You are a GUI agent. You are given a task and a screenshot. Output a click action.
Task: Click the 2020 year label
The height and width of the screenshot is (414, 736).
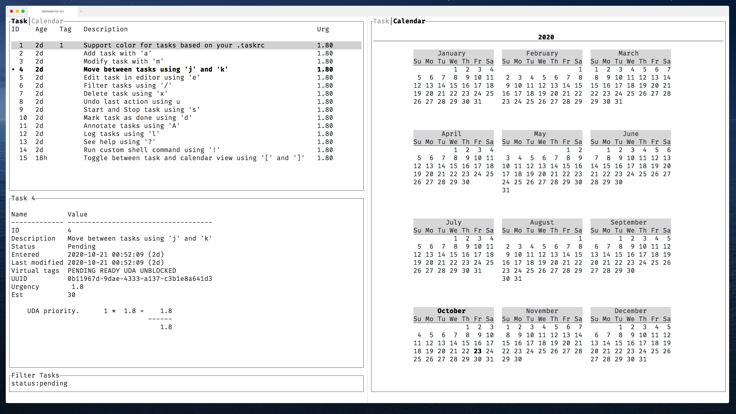546,37
